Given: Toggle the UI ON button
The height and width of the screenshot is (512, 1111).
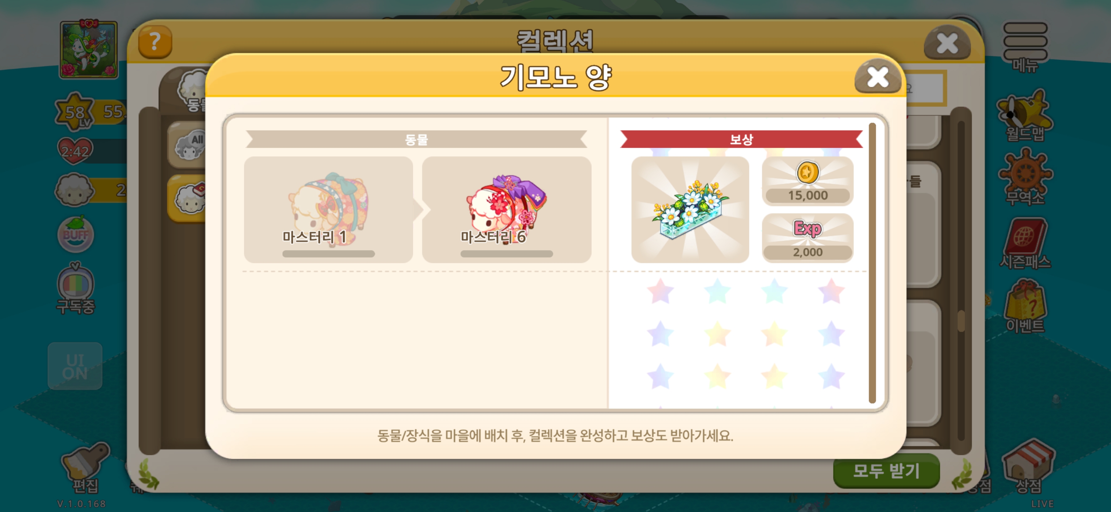Looking at the screenshot, I should tap(75, 367).
